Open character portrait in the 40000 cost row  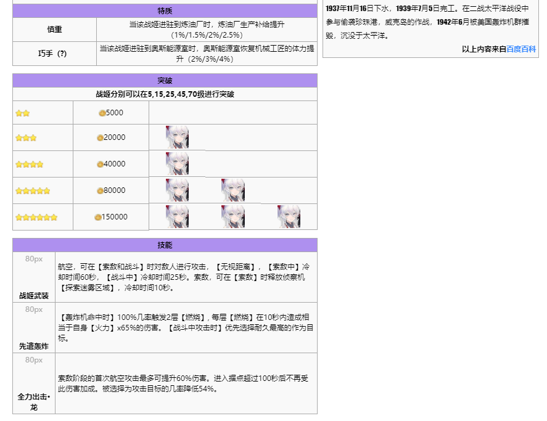[x=177, y=164]
